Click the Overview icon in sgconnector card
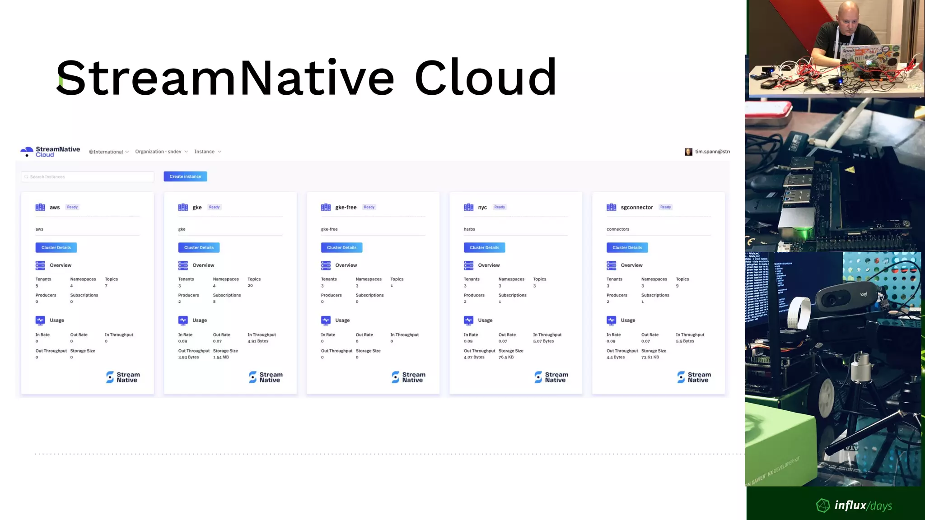Screen dimensions: 925x520 611,265
